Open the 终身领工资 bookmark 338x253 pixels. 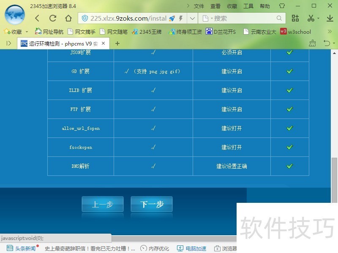click(x=185, y=32)
